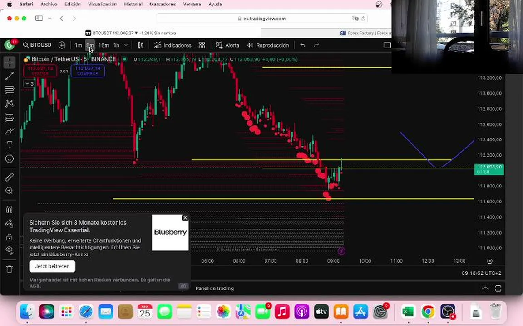Image resolution: width=523 pixels, height=326 pixels.
Task: Open indicator templates grid icon
Action: coord(202,45)
